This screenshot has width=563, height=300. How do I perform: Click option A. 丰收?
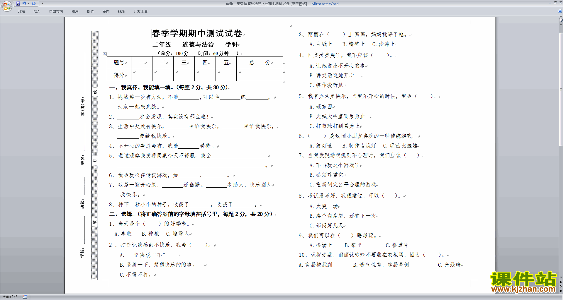pyautogui.click(x=123, y=234)
